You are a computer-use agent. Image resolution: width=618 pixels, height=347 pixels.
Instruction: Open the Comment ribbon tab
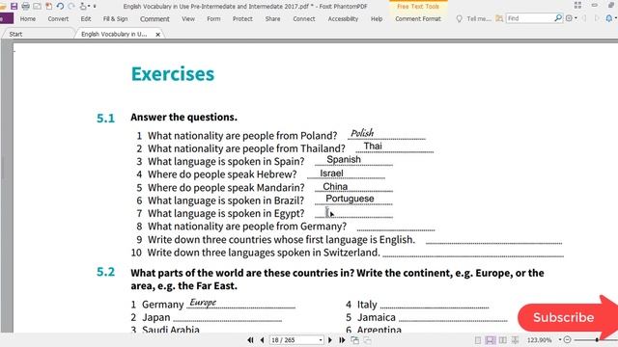click(x=154, y=19)
